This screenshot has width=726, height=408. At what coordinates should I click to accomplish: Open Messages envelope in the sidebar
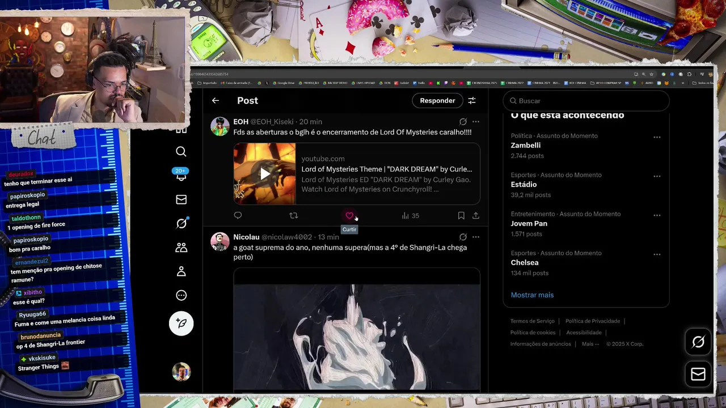pyautogui.click(x=181, y=199)
